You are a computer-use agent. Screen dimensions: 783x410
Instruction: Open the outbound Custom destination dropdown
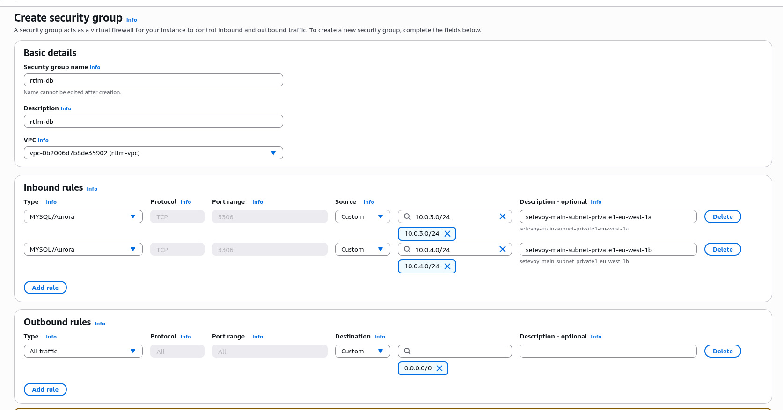click(x=362, y=351)
